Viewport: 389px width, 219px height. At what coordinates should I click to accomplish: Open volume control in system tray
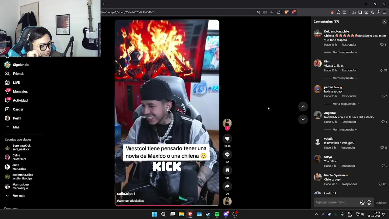(363, 214)
